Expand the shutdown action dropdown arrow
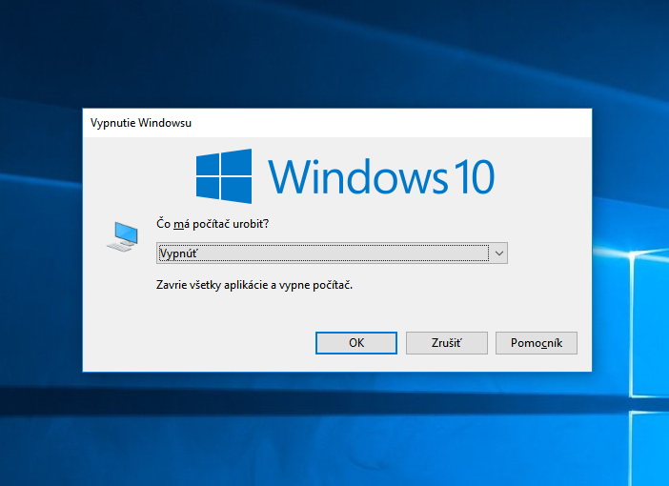 [x=498, y=253]
